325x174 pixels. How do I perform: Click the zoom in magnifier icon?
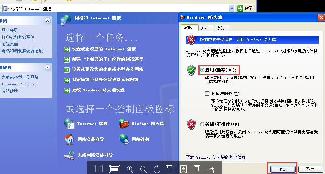pos(130,169)
